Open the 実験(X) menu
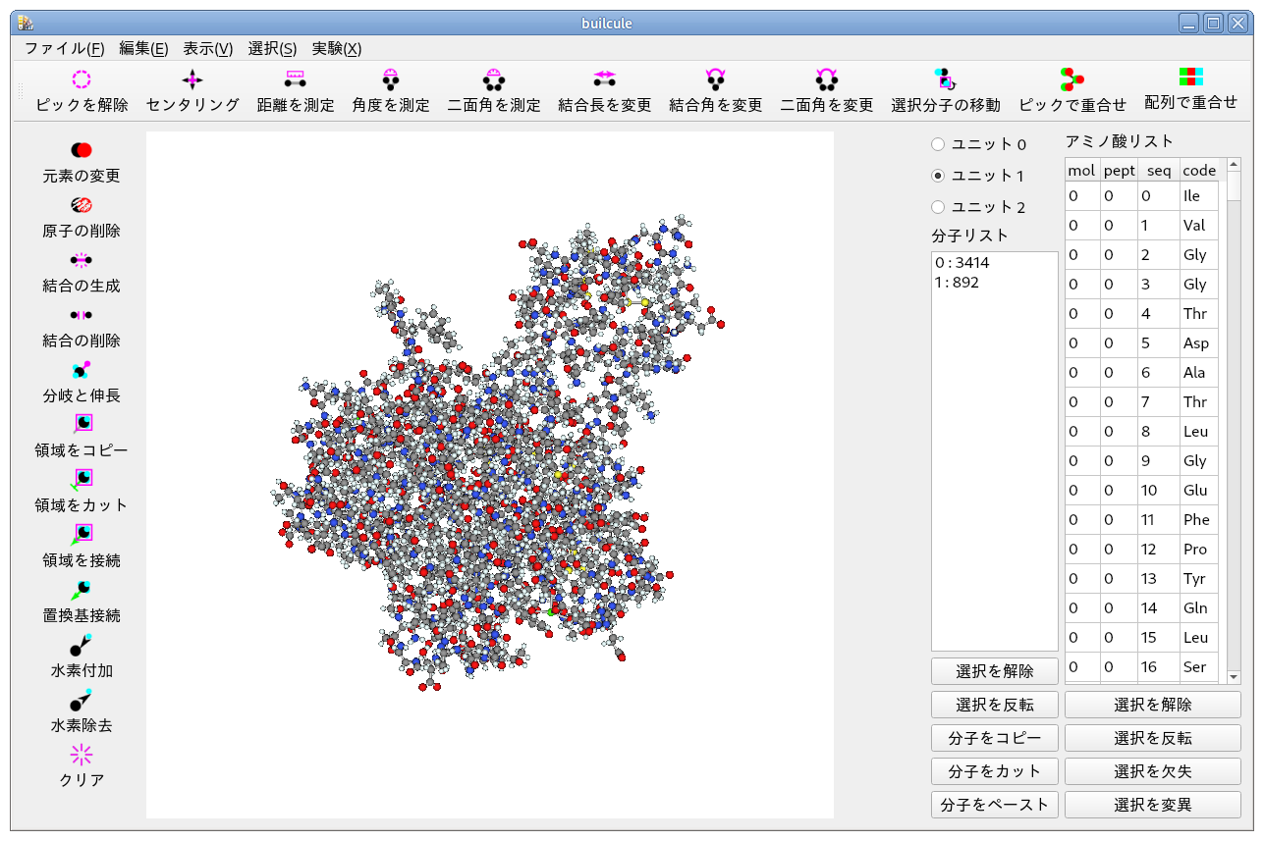This screenshot has height=841, width=1264. (x=336, y=48)
